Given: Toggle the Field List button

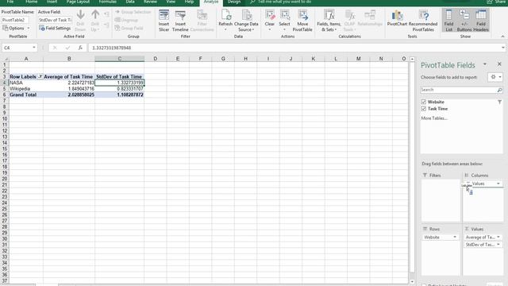Looking at the screenshot, I should tap(448, 21).
